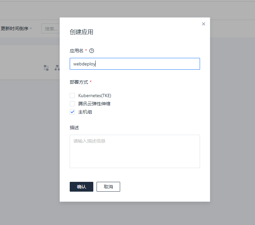The image size is (255, 225).
Task: Uncheck the 主机组 checkbox
Action: [72, 112]
